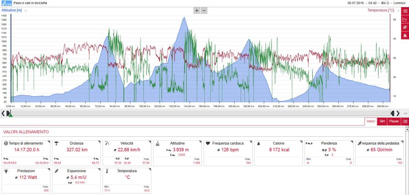Image resolution: width=409 pixels, height=195 pixels.
Task: Click the grey minus button beside range bar
Action: pos(405,113)
